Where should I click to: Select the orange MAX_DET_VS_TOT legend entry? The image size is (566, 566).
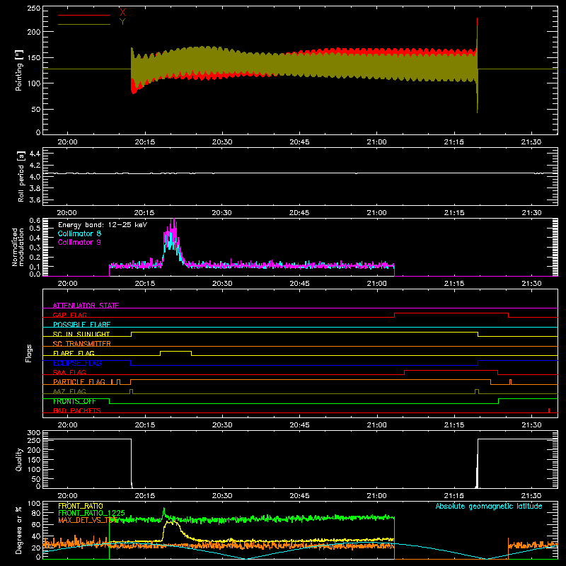pos(88,520)
